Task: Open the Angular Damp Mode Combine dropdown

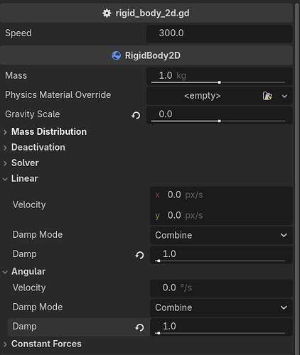Action: click(221, 307)
